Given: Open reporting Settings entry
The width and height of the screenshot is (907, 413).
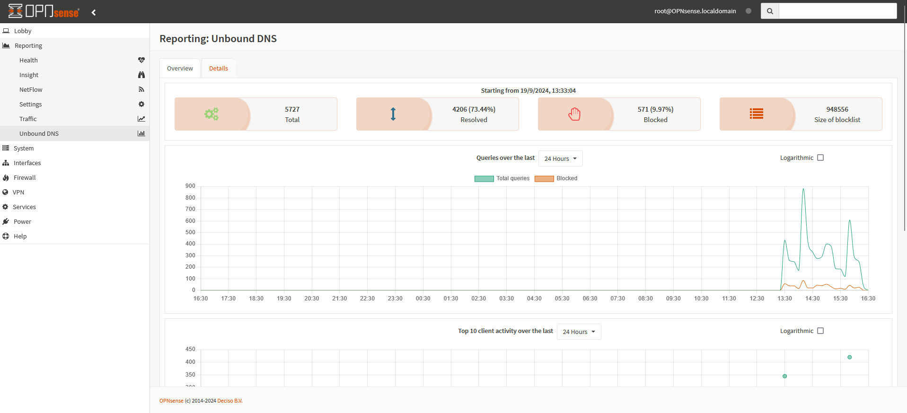Looking at the screenshot, I should pyautogui.click(x=75, y=104).
